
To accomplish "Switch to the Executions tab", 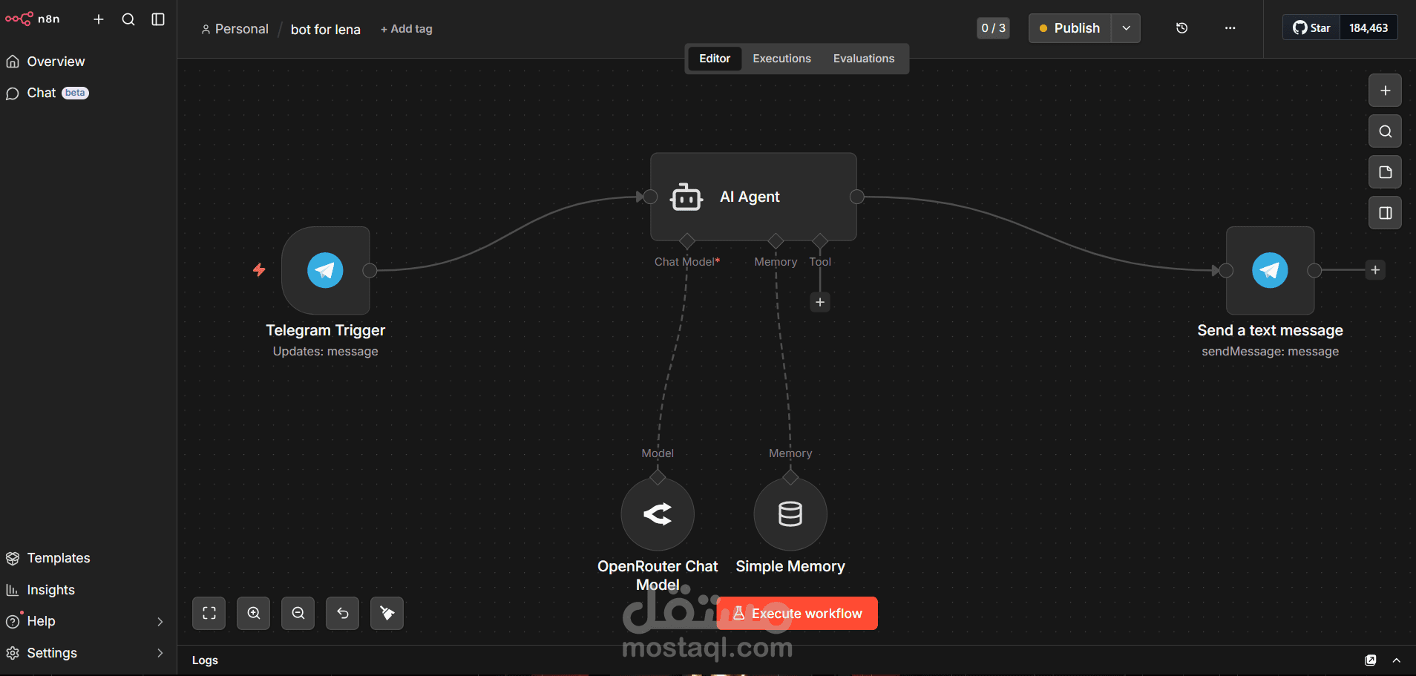I will [x=781, y=59].
